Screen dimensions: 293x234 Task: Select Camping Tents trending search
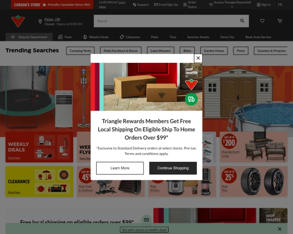coord(81,51)
